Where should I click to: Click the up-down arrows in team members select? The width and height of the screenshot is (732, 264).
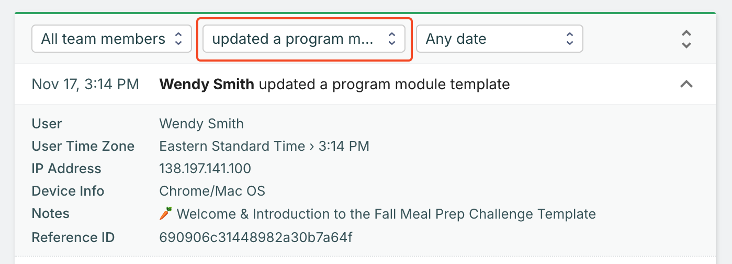[178, 39]
